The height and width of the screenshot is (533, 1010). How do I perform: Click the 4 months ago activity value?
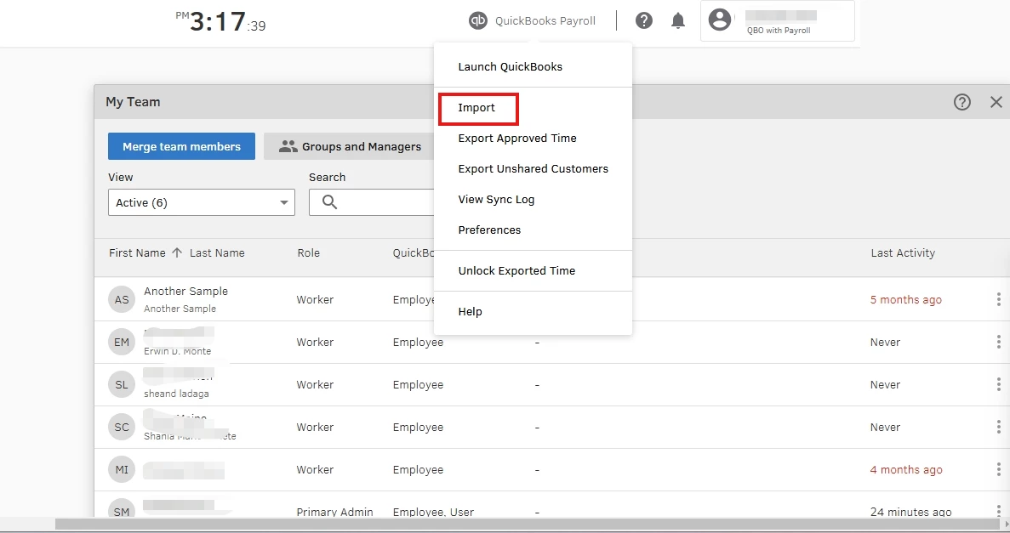point(906,469)
